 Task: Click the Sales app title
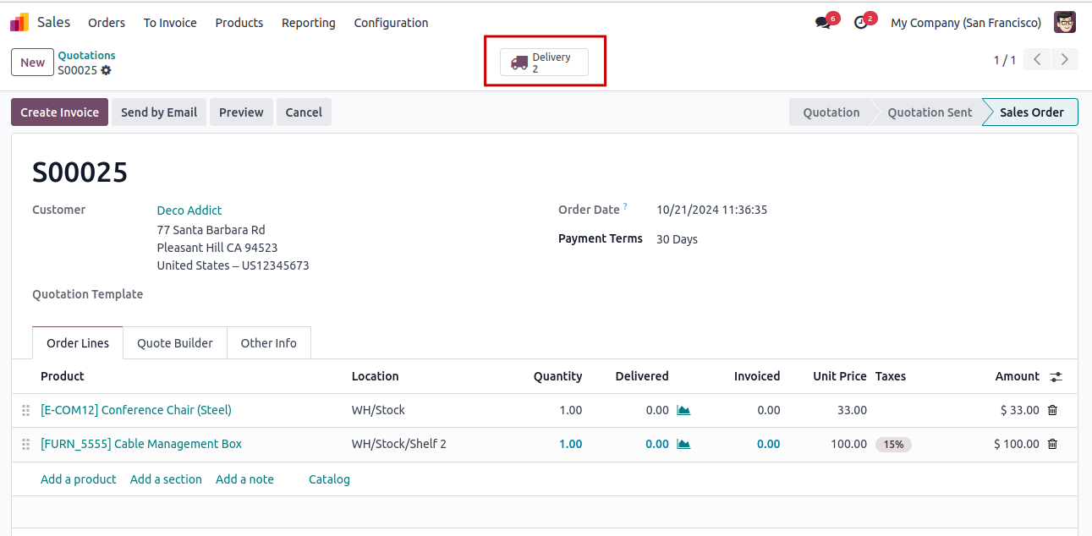54,22
